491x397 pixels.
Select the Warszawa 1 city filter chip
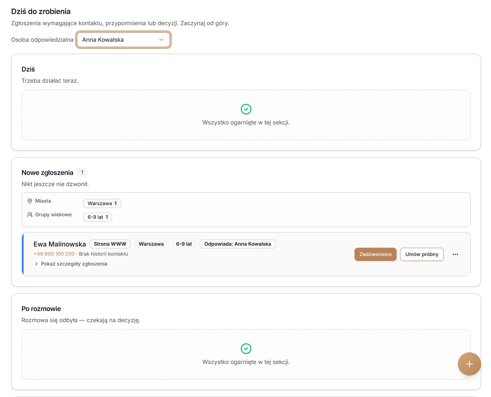102,203
